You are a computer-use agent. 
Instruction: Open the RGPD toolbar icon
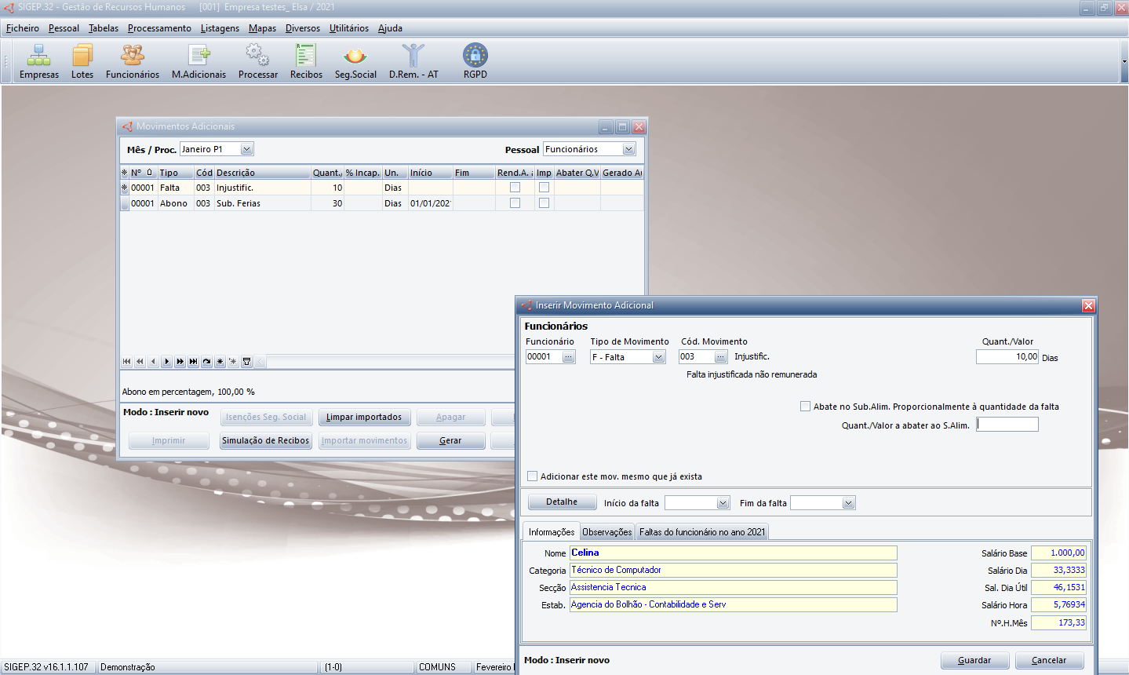click(x=475, y=61)
